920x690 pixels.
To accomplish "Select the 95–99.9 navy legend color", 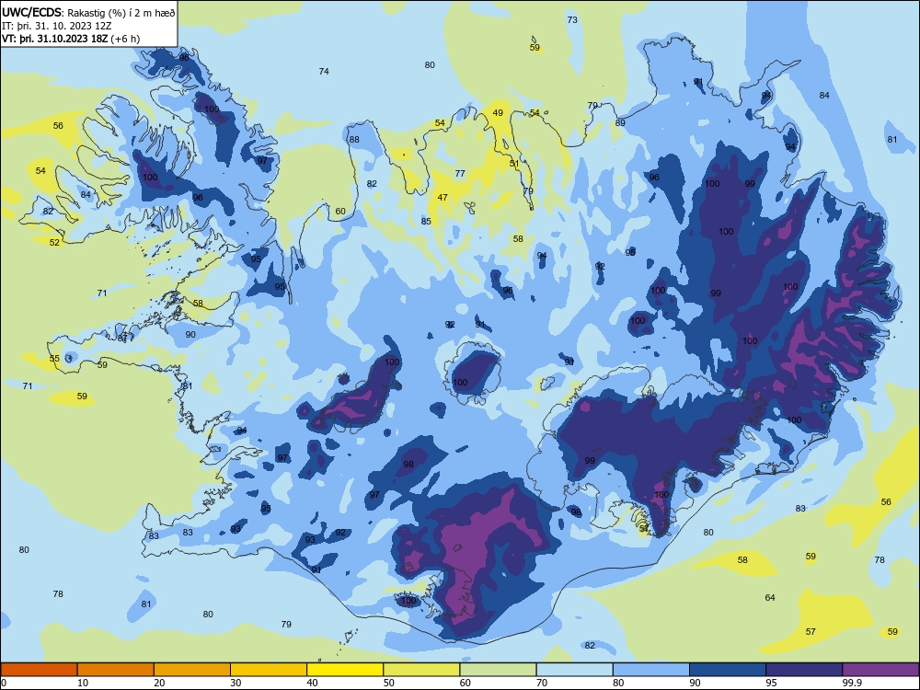I will tap(804, 670).
